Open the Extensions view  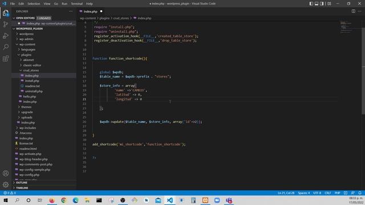tap(6, 58)
